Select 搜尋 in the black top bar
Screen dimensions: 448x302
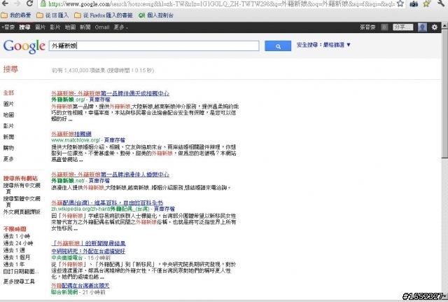[25, 27]
